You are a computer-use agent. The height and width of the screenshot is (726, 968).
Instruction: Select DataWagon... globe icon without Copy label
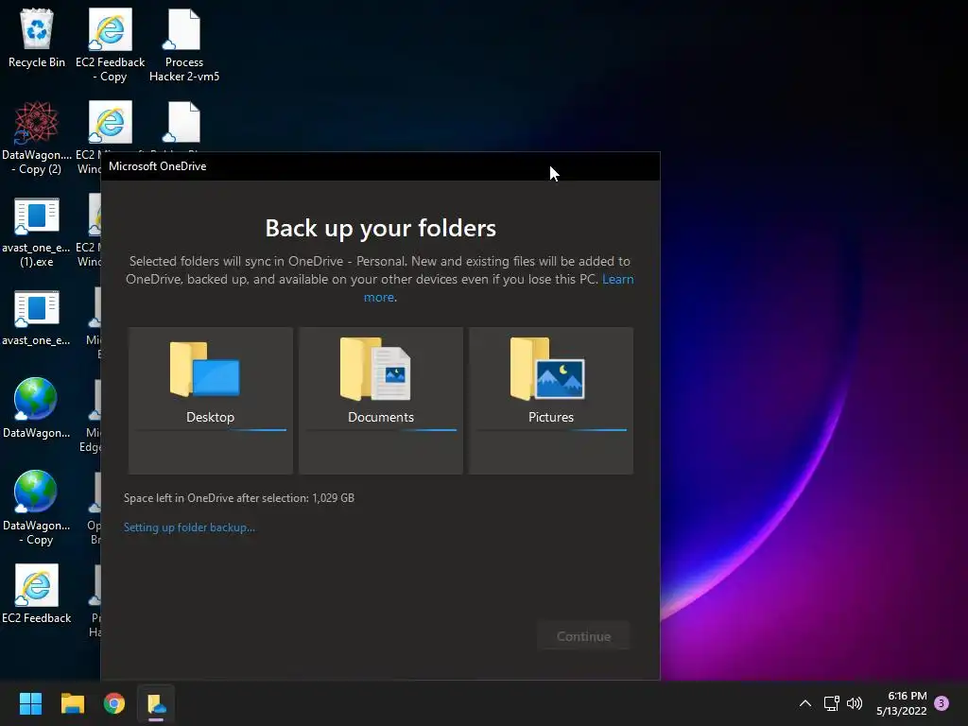click(37, 408)
